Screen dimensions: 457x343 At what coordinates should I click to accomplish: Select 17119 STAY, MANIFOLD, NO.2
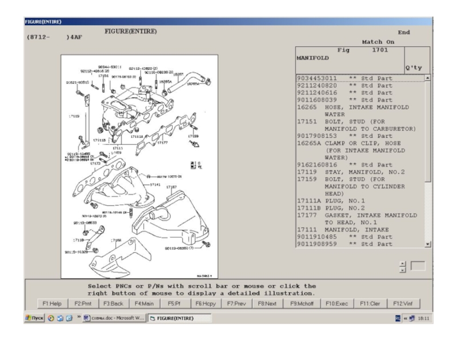[360, 172]
